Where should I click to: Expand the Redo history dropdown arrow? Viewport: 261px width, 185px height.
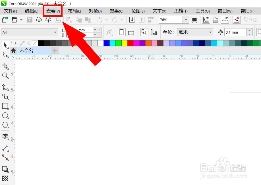tap(122, 20)
